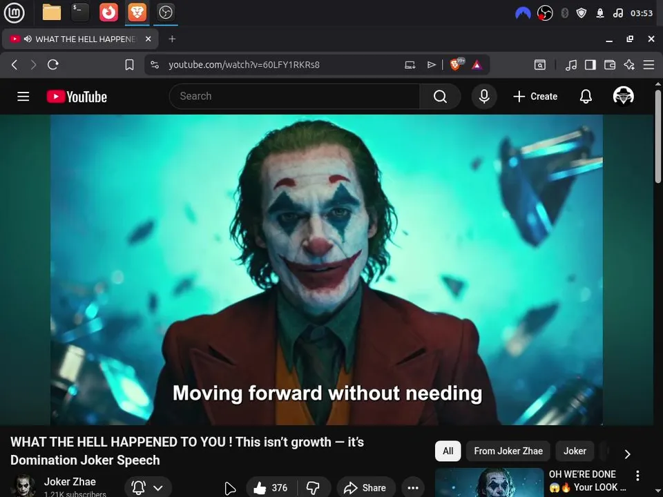Select the All filter chip

pyautogui.click(x=448, y=451)
